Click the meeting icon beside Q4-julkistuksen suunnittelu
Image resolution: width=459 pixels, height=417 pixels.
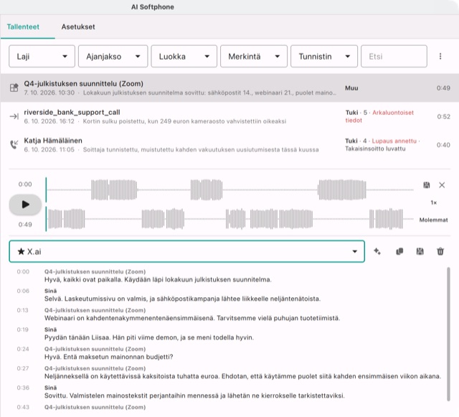[14, 88]
